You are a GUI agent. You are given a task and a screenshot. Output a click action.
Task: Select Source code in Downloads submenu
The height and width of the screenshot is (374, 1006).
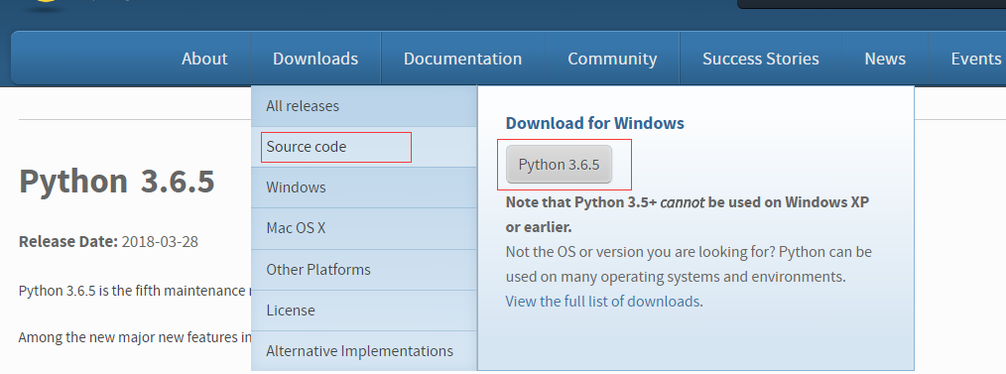pyautogui.click(x=364, y=147)
